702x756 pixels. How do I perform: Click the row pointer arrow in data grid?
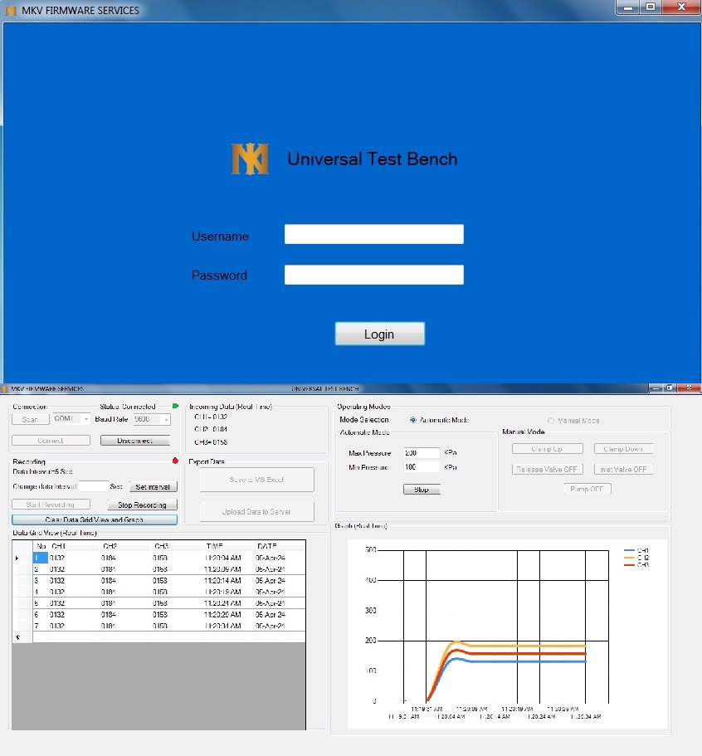tap(18, 558)
